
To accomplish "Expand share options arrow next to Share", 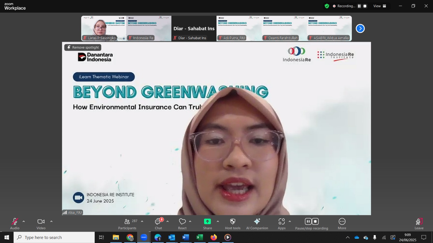I will (218, 221).
